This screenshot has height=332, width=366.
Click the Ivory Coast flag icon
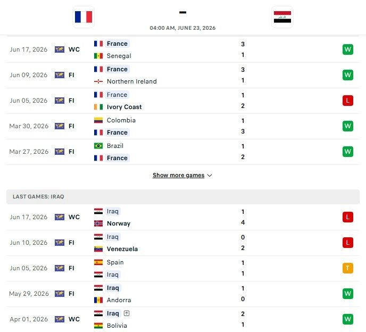point(98,107)
